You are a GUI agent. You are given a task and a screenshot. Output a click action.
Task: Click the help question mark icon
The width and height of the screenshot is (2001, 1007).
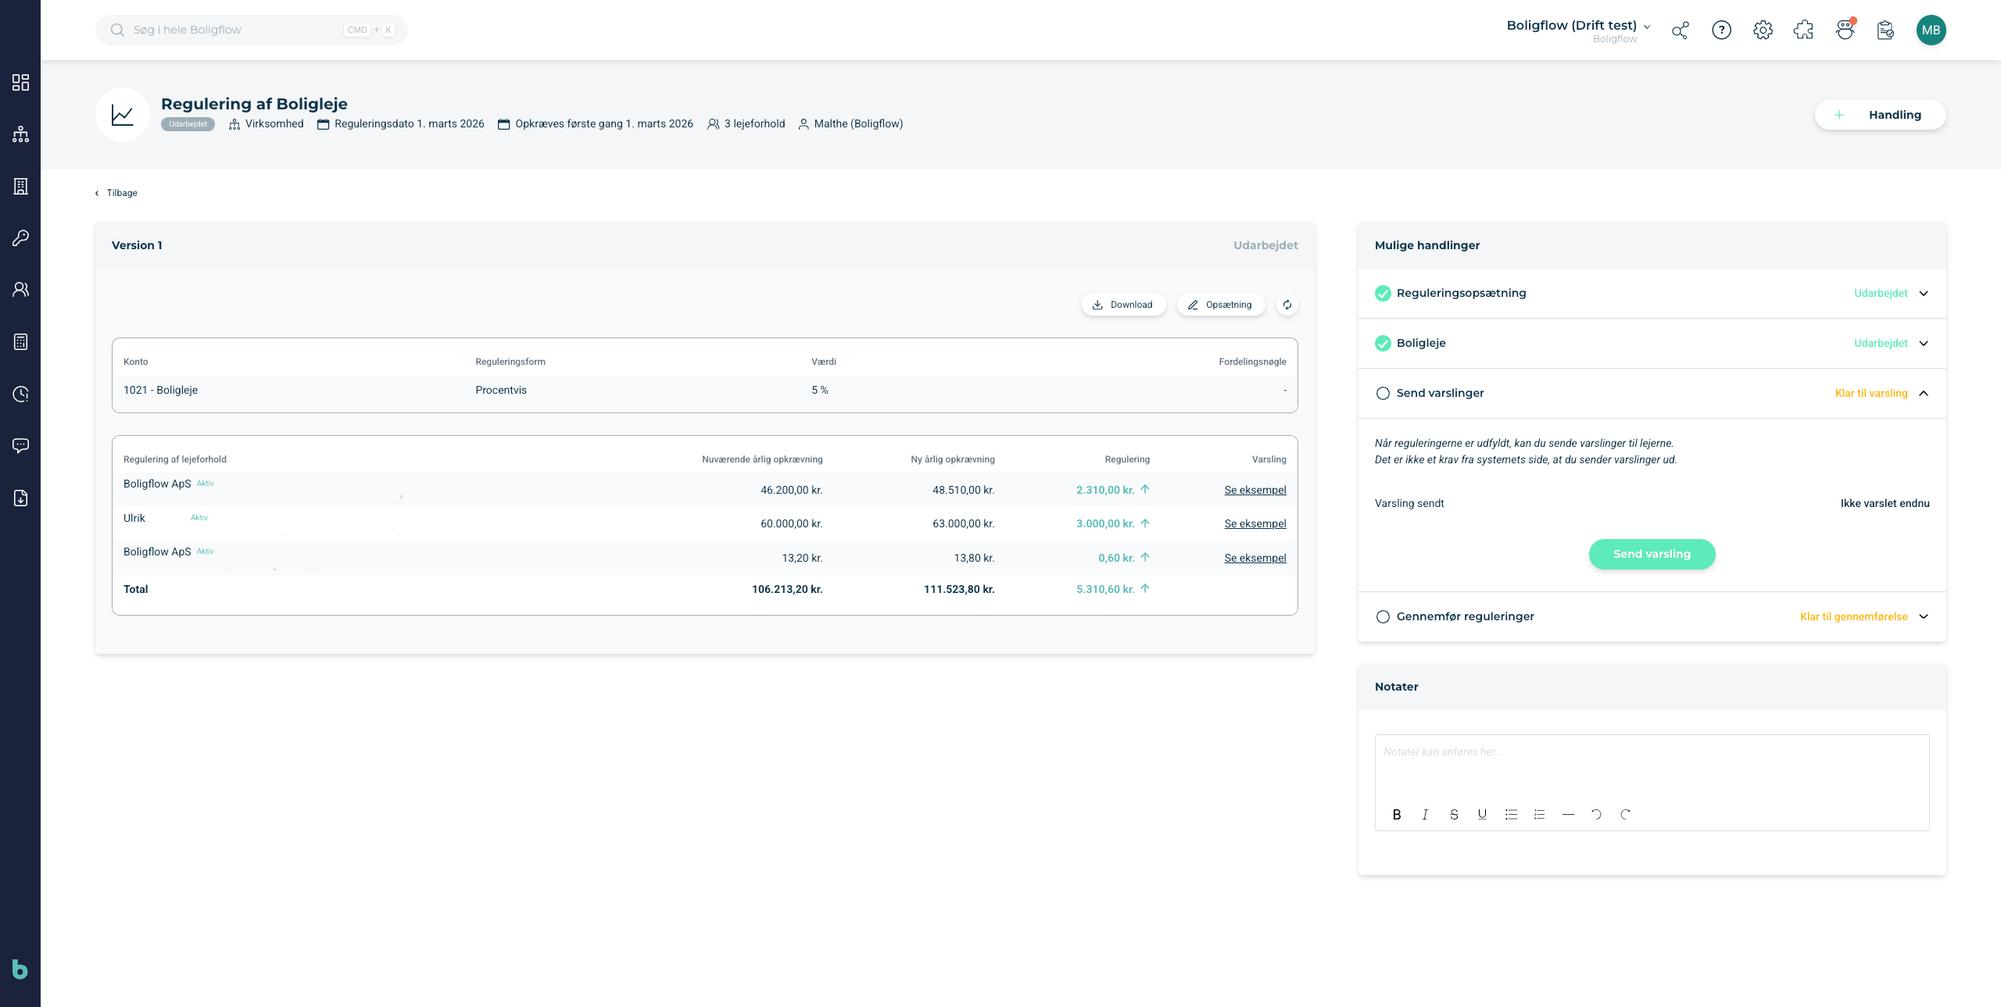pos(1721,30)
